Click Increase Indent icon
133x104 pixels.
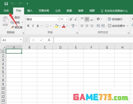(103, 26)
